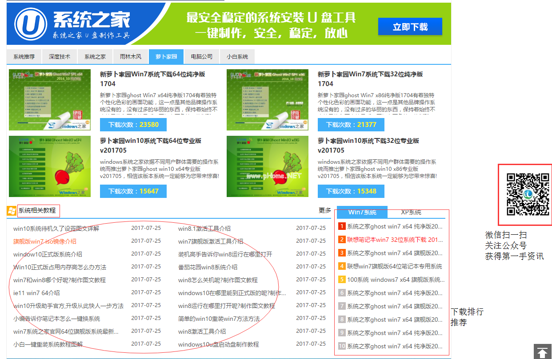Click the 下载次数 15348 download button

click(x=351, y=191)
